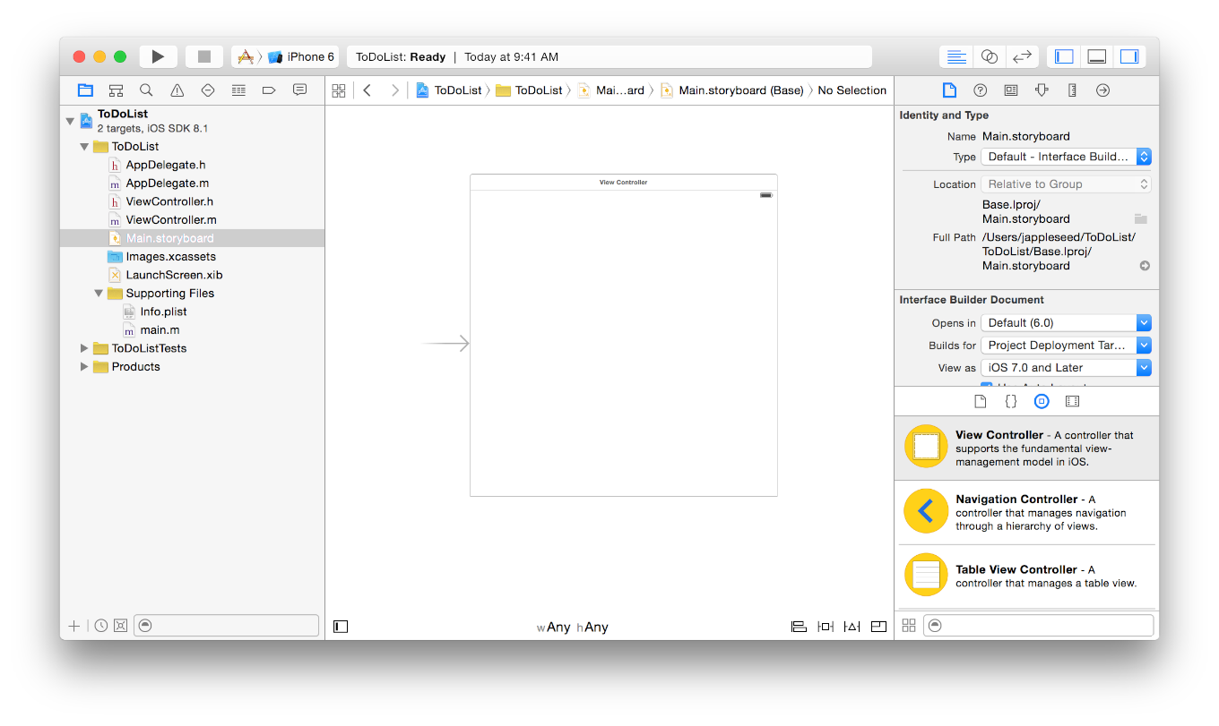This screenshot has height=726, width=1219.
Task: Click the wAny hAny size class button
Action: coord(572,628)
